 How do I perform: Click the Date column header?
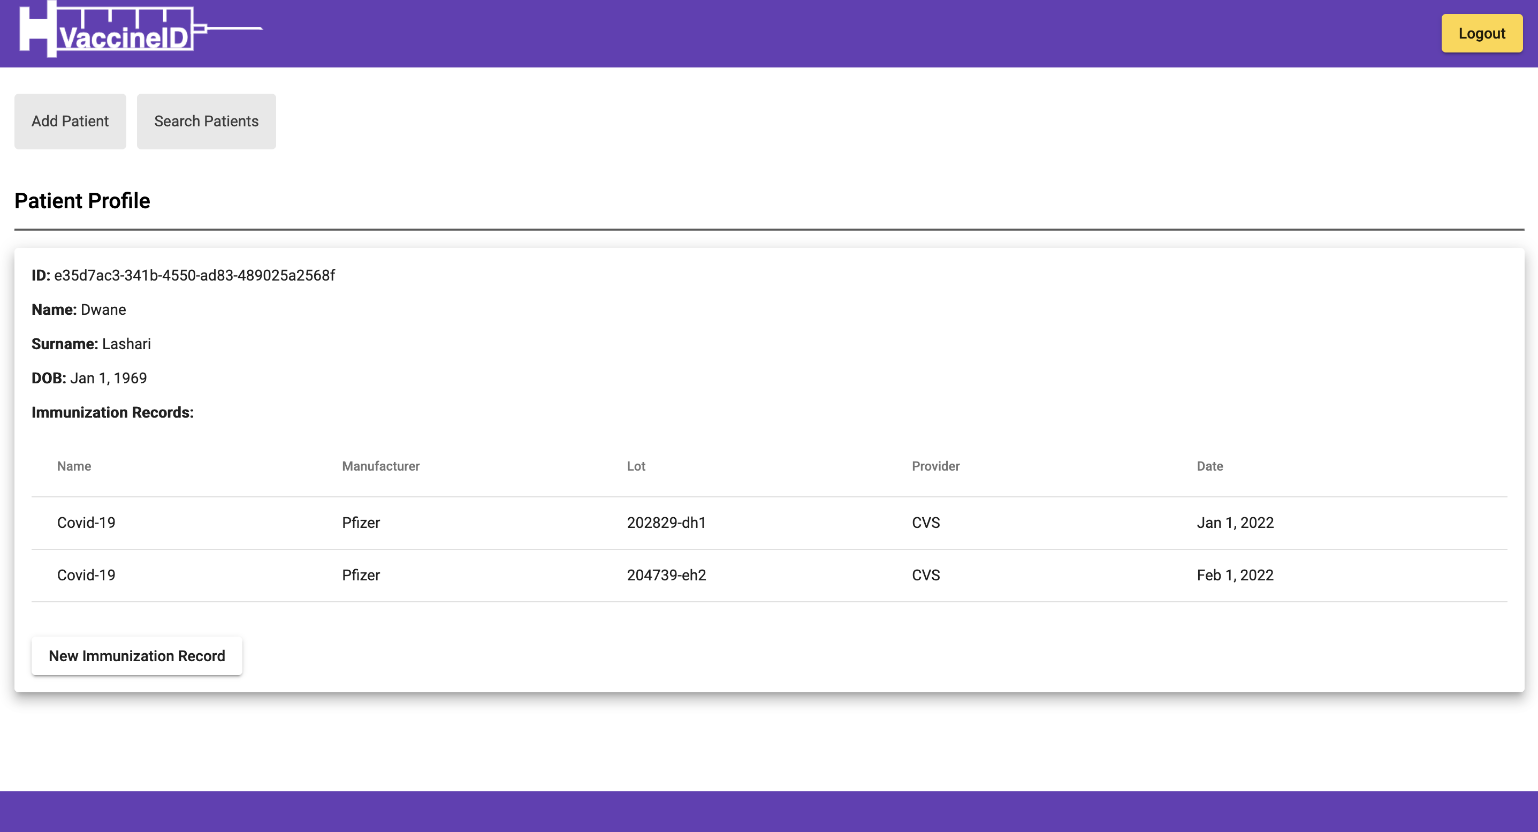click(1209, 466)
